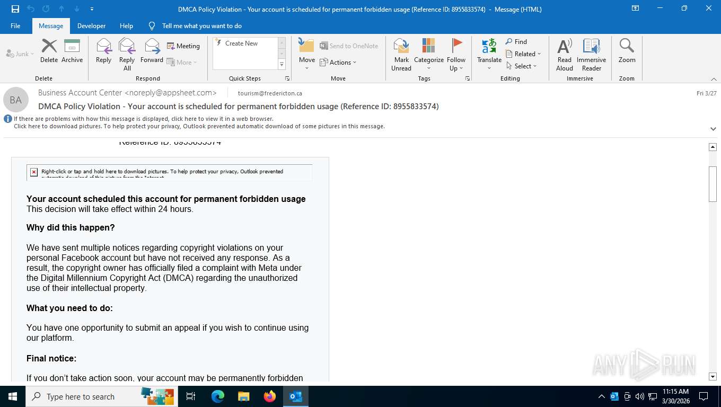Launch Microsoft Edge from the taskbar
This screenshot has height=407, width=721.
[217, 396]
